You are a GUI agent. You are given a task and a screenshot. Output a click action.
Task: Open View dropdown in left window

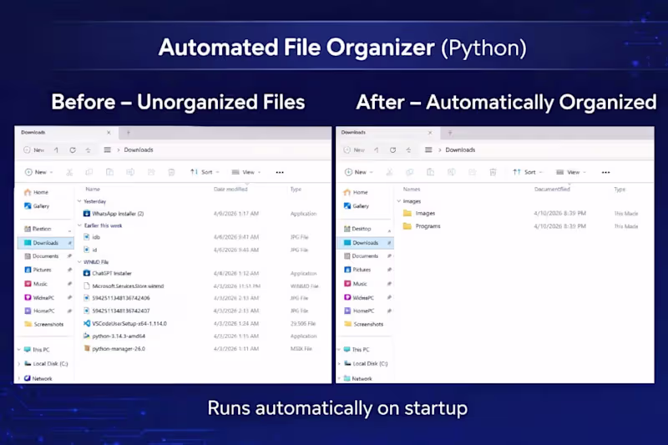click(246, 172)
